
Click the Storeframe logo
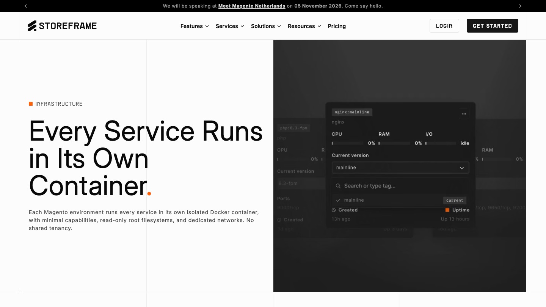coord(62,26)
